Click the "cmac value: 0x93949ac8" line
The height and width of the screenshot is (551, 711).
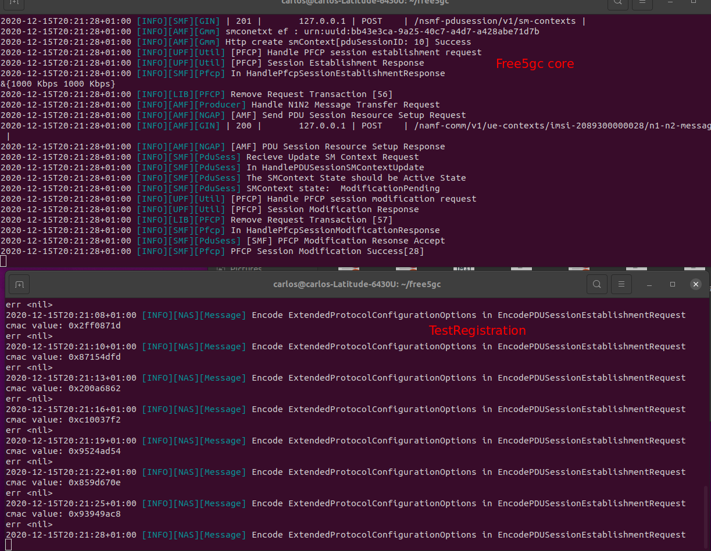point(63,514)
